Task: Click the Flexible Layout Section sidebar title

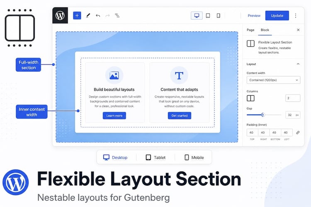Action: coord(275,42)
